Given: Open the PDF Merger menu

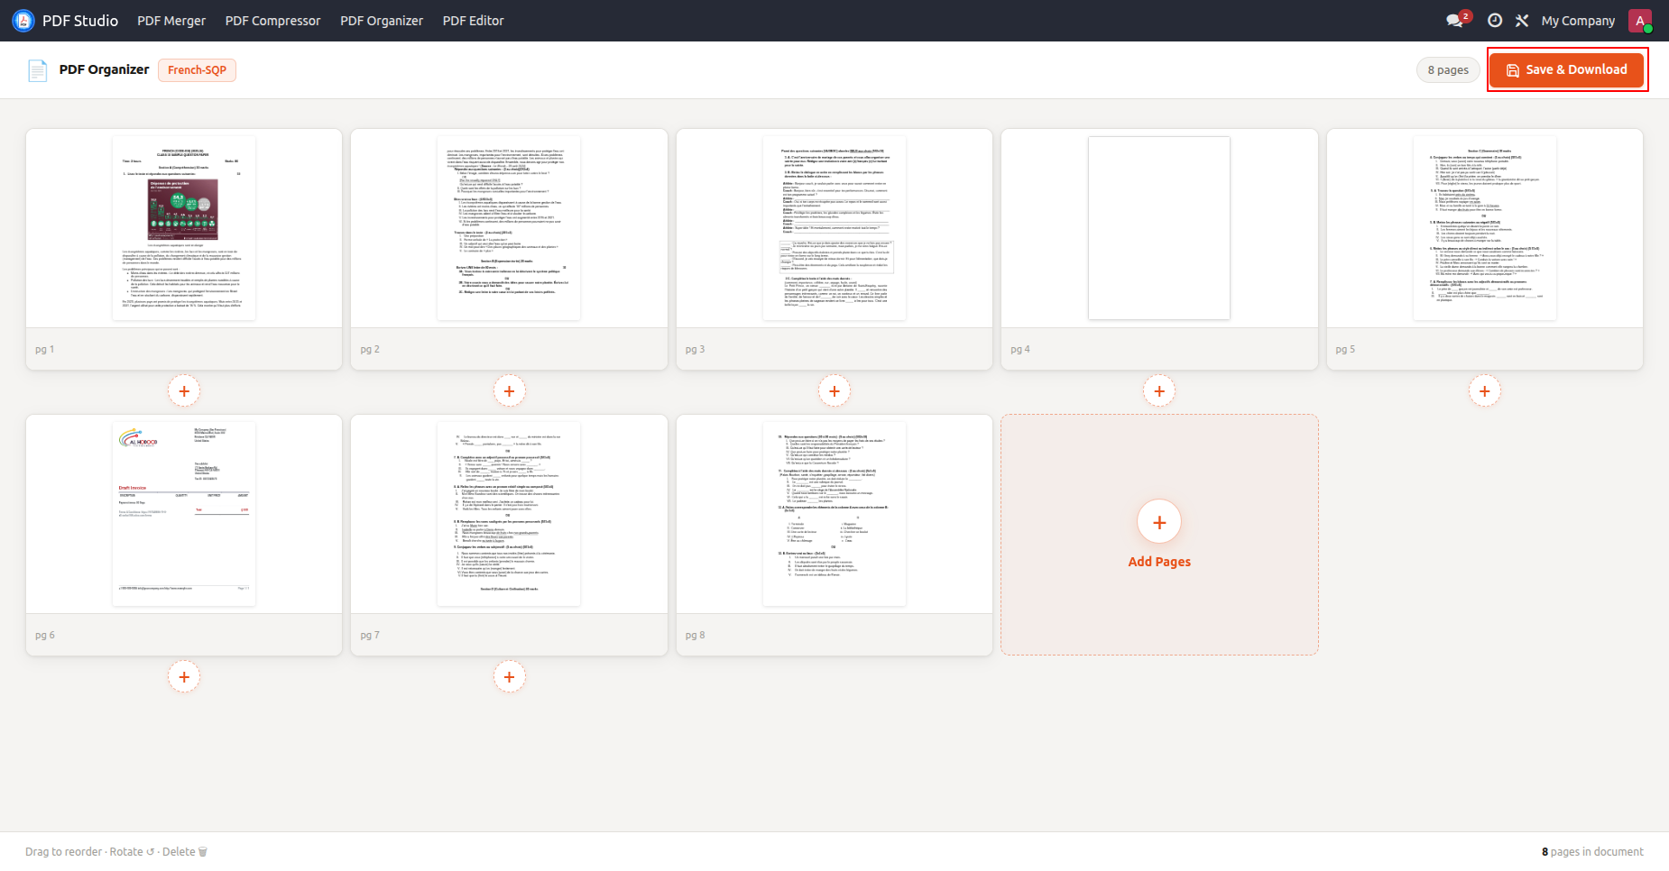Looking at the screenshot, I should click(x=171, y=21).
